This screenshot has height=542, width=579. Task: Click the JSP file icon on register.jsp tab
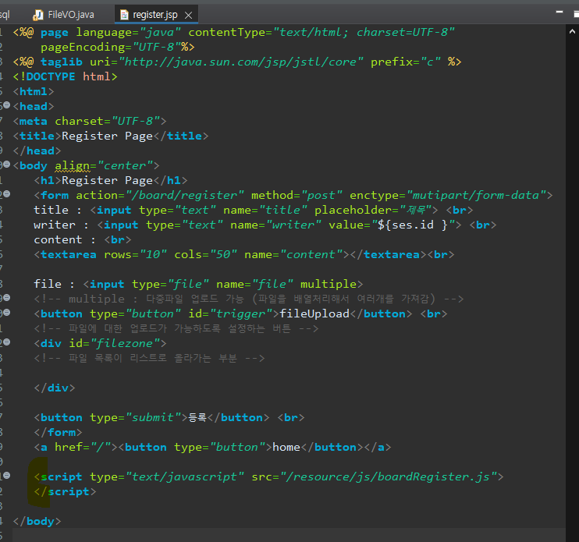click(124, 15)
